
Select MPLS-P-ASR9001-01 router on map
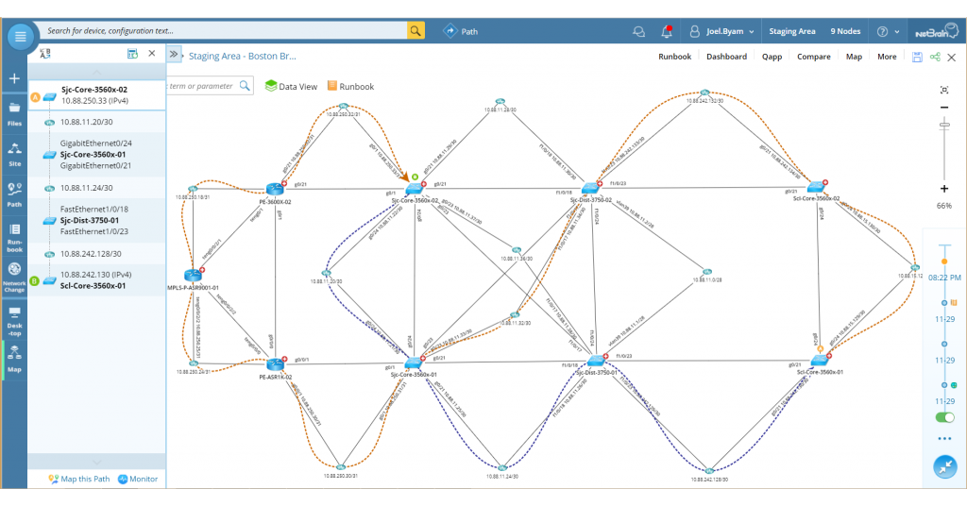(x=193, y=276)
